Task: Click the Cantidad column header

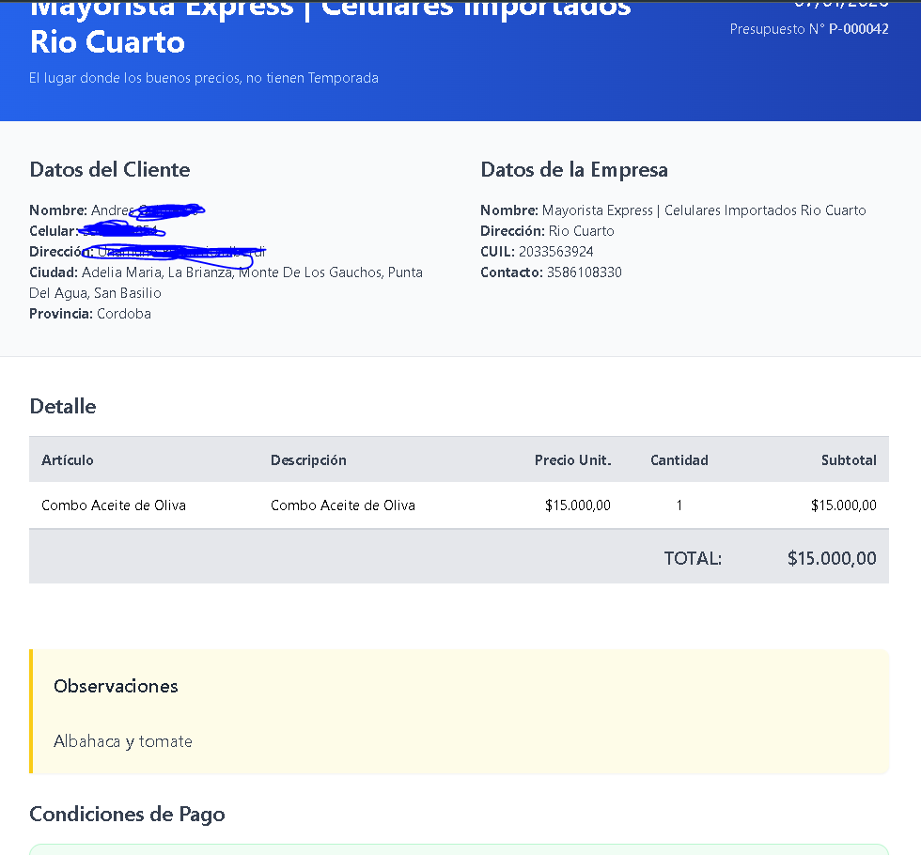Action: click(679, 460)
